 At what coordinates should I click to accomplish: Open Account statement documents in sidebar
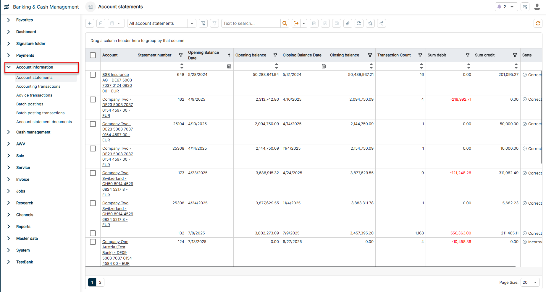(44, 122)
